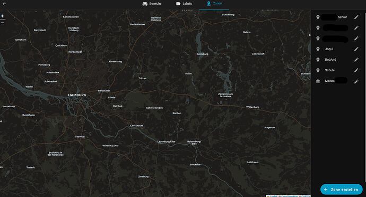Zoom out of the map
The width and height of the screenshot is (366, 197).
point(2,23)
